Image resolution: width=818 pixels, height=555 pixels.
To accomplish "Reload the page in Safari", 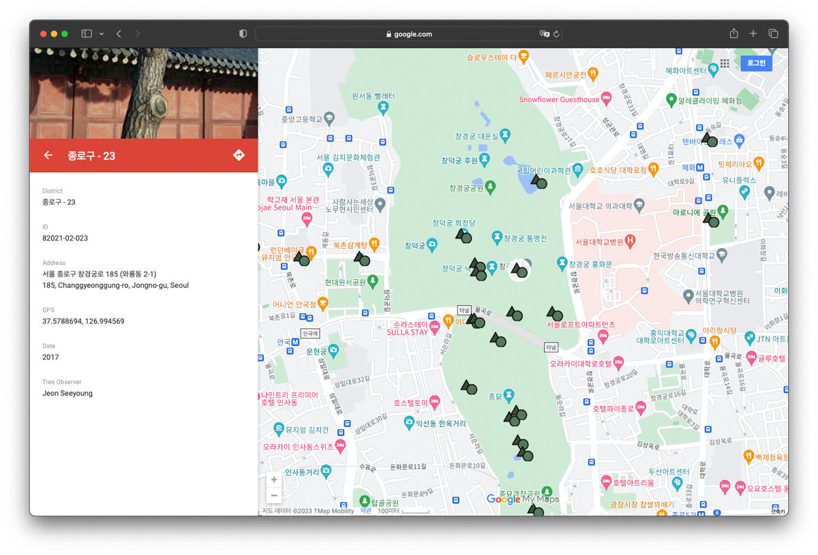I will pos(556,34).
